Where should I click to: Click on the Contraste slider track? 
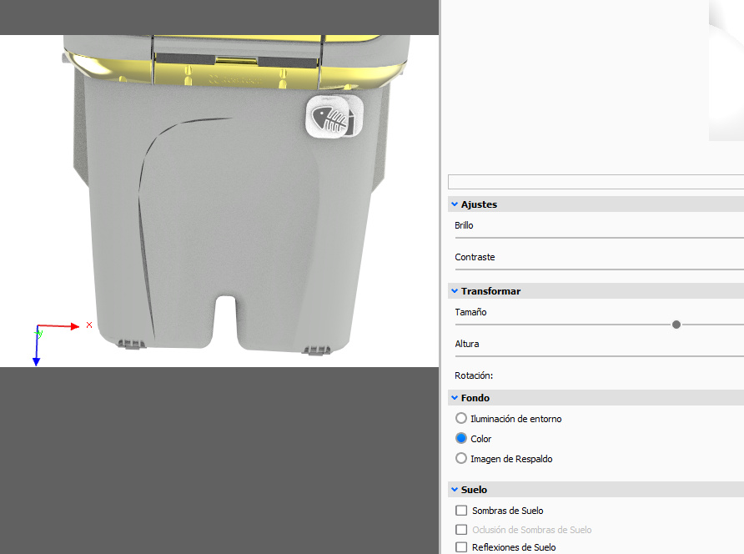(x=599, y=269)
